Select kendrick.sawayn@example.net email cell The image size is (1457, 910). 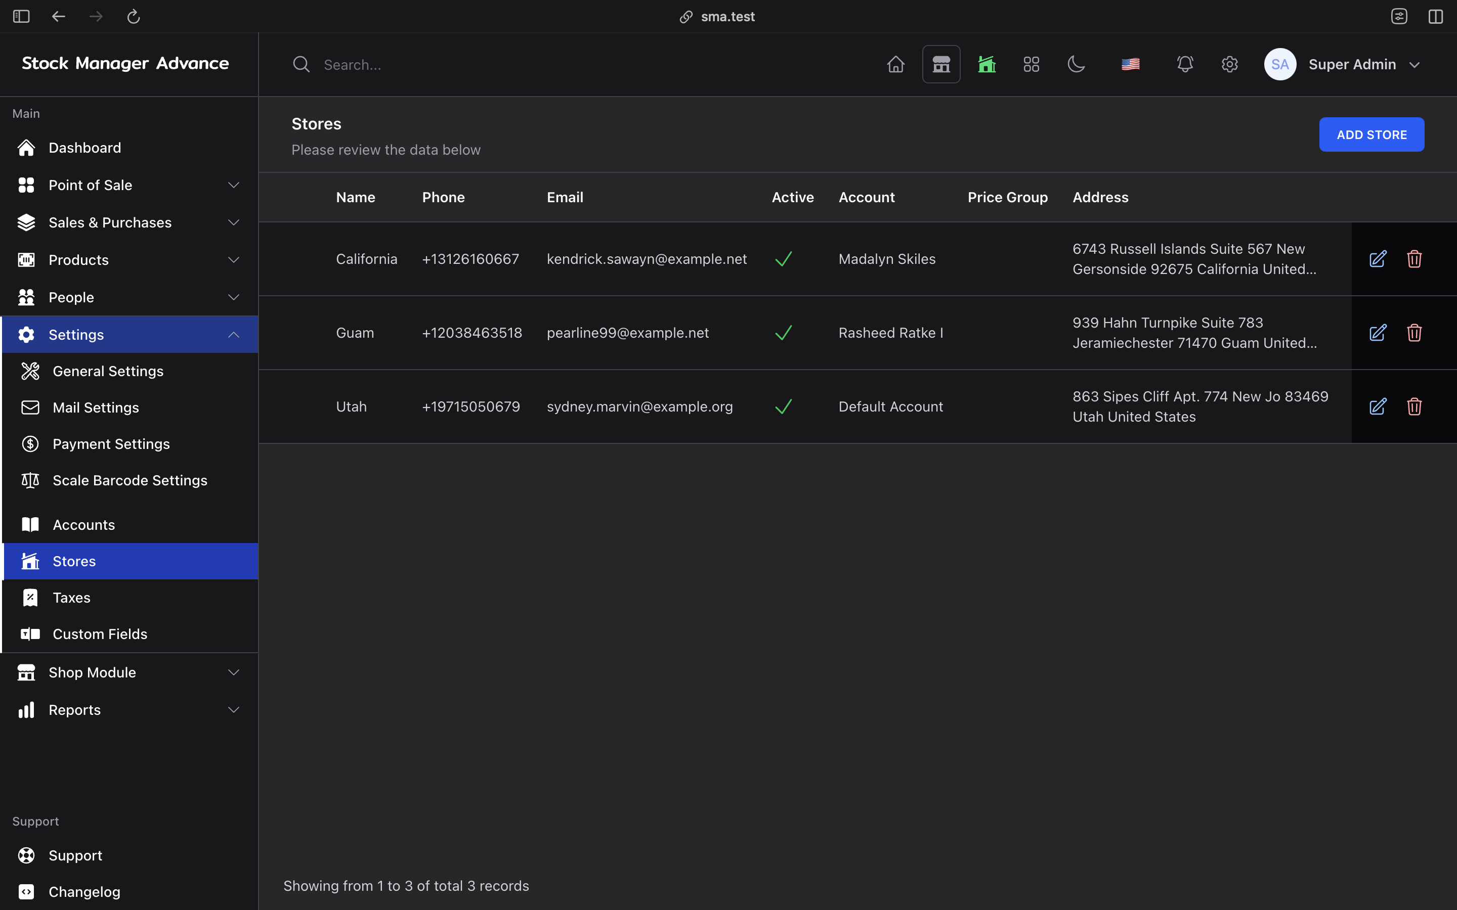pyautogui.click(x=647, y=259)
